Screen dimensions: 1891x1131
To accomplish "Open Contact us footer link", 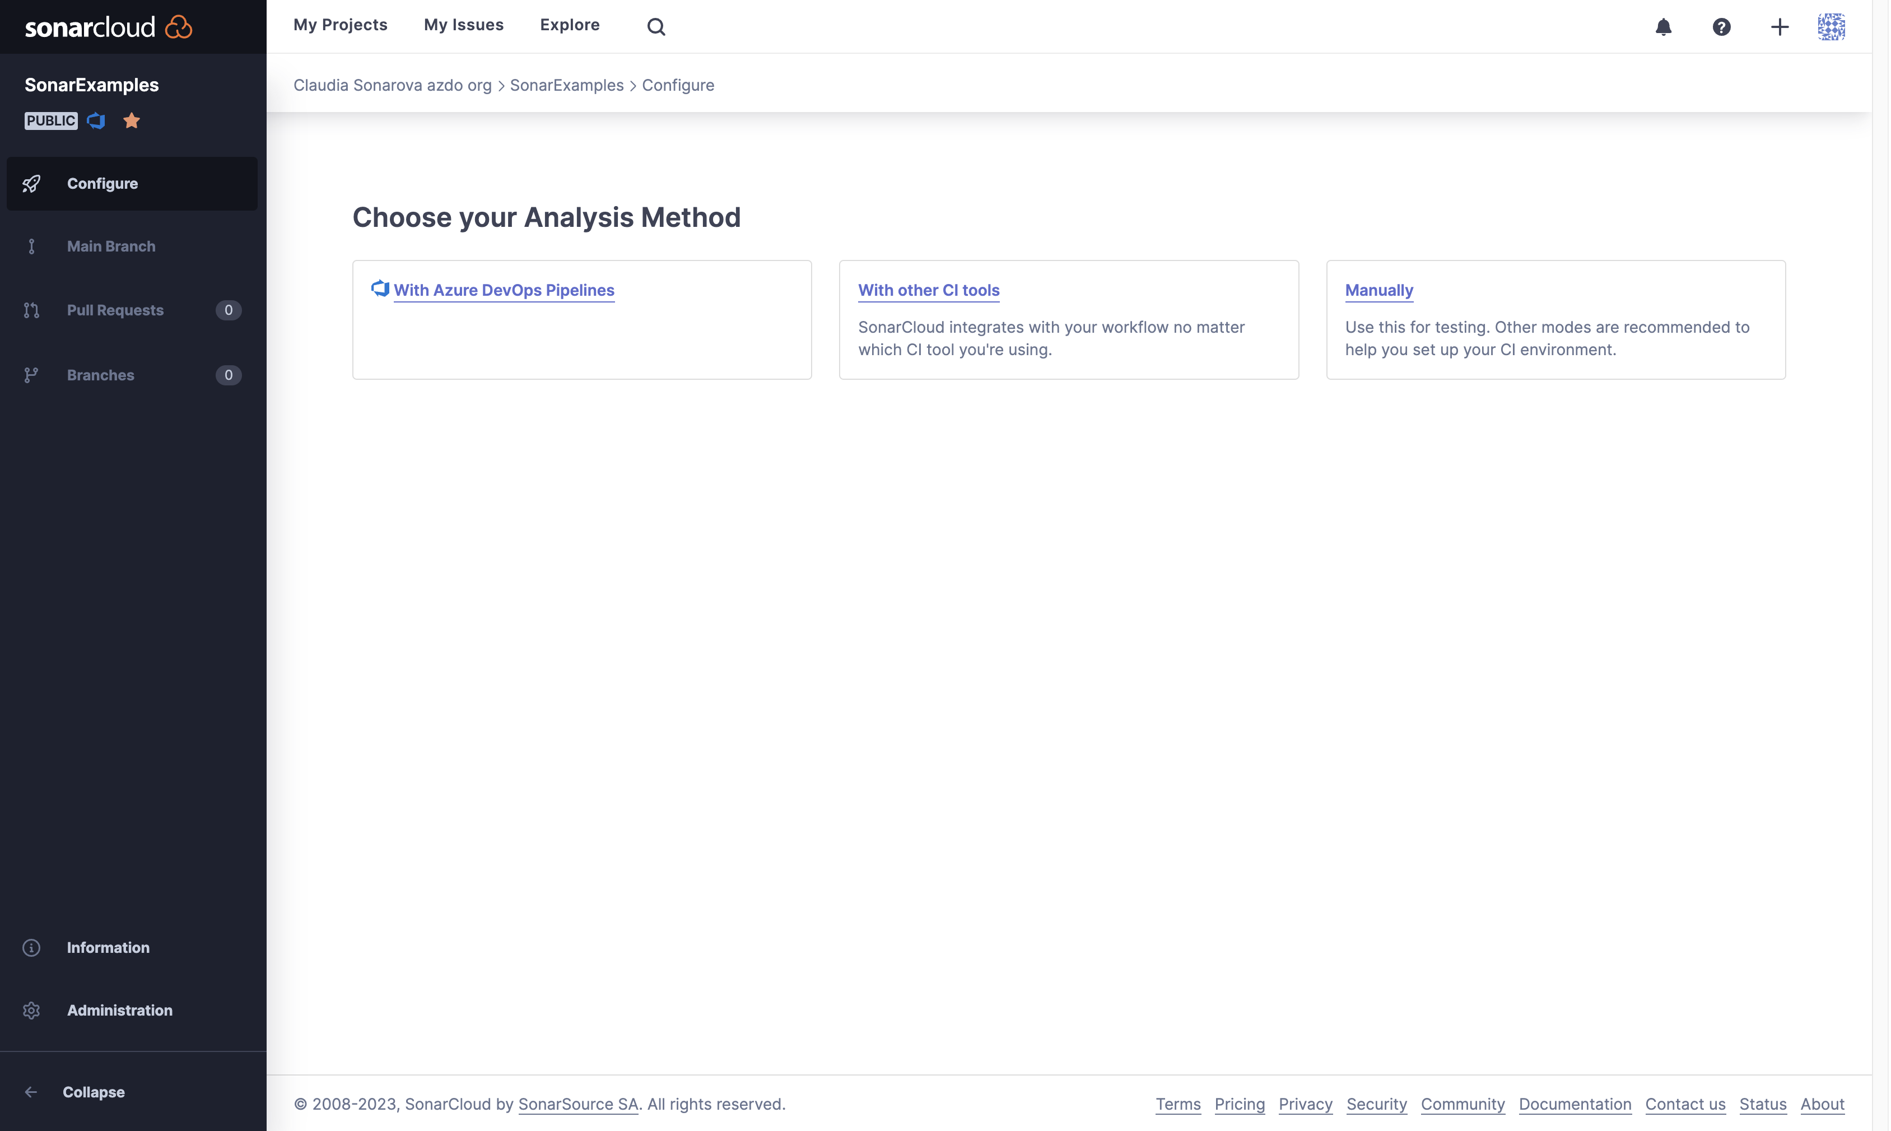I will [1685, 1104].
